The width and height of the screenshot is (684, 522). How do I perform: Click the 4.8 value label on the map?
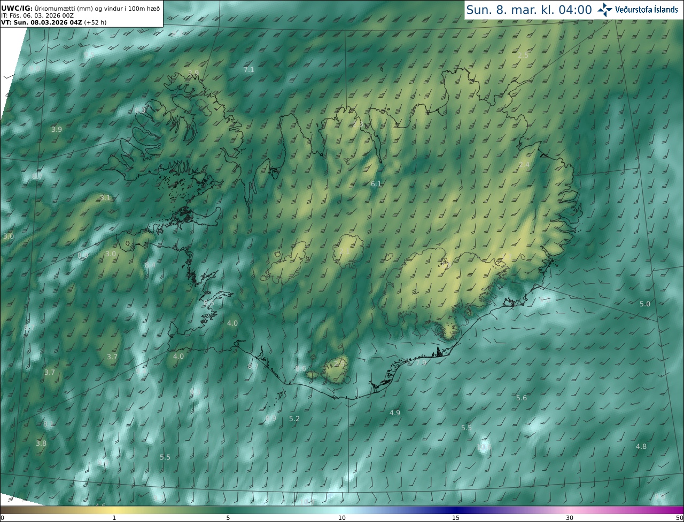click(641, 447)
